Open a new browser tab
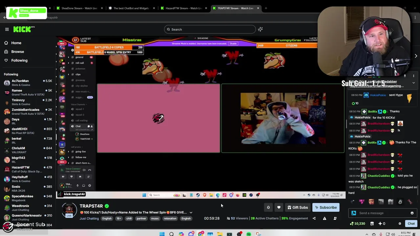This screenshot has height=236, width=420. coord(266,8)
